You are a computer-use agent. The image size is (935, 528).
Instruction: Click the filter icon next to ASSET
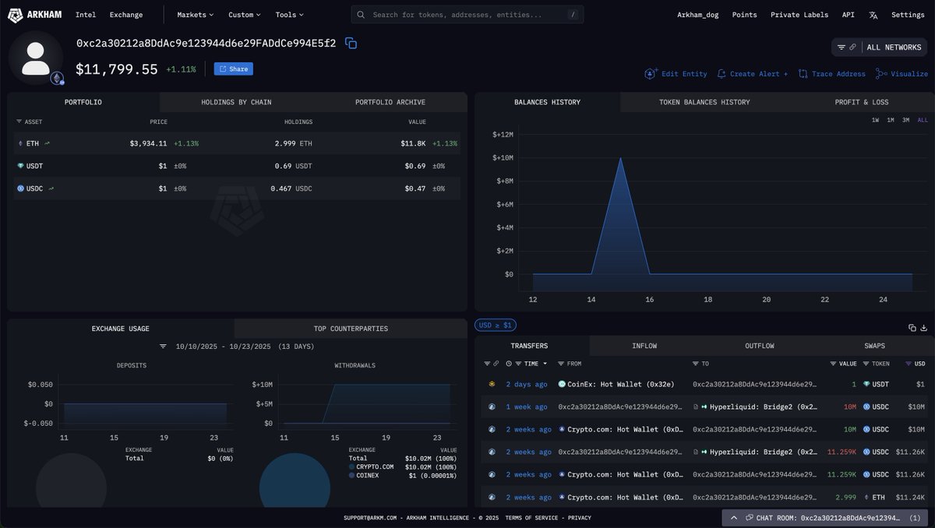click(x=19, y=122)
